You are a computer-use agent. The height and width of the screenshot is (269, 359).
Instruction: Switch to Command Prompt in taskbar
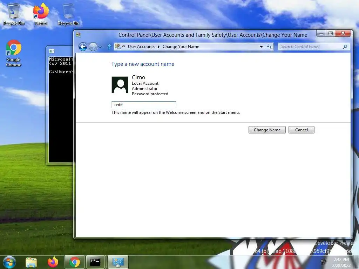click(x=95, y=262)
